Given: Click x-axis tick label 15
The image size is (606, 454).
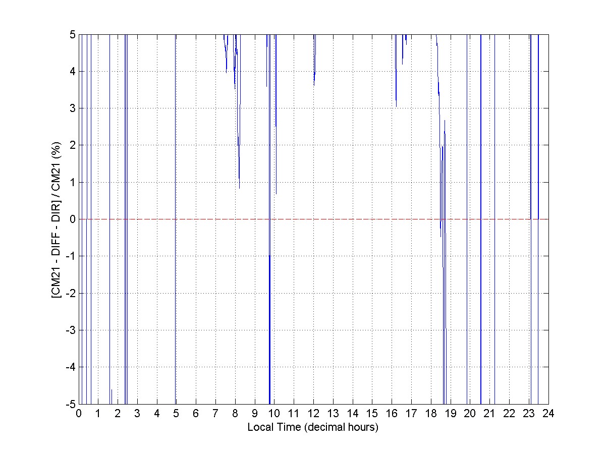Looking at the screenshot, I should coord(372,414).
